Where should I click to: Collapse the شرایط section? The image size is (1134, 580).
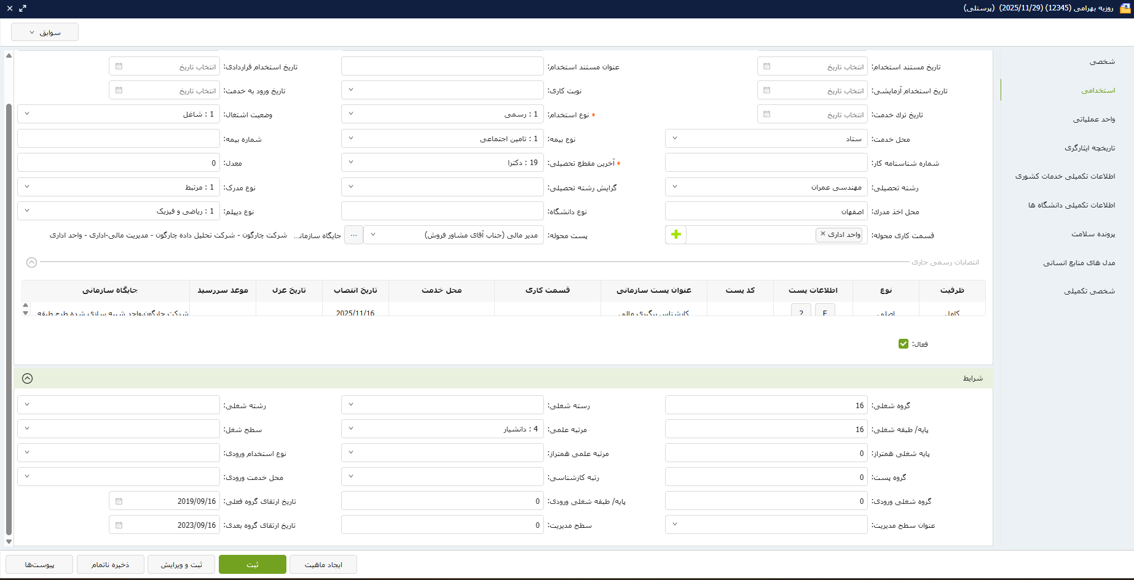[x=27, y=379]
